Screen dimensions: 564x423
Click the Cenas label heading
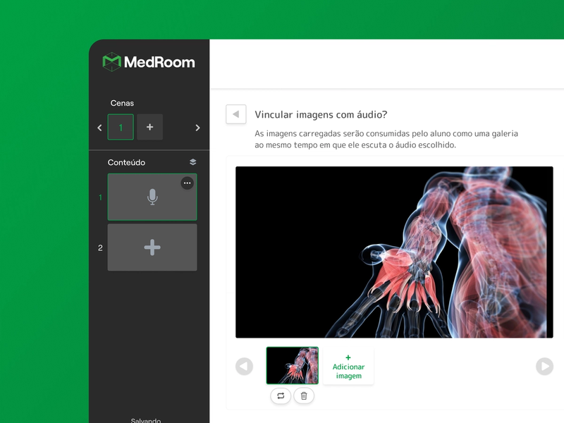(121, 102)
